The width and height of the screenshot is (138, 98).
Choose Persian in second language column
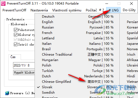click(132, 22)
